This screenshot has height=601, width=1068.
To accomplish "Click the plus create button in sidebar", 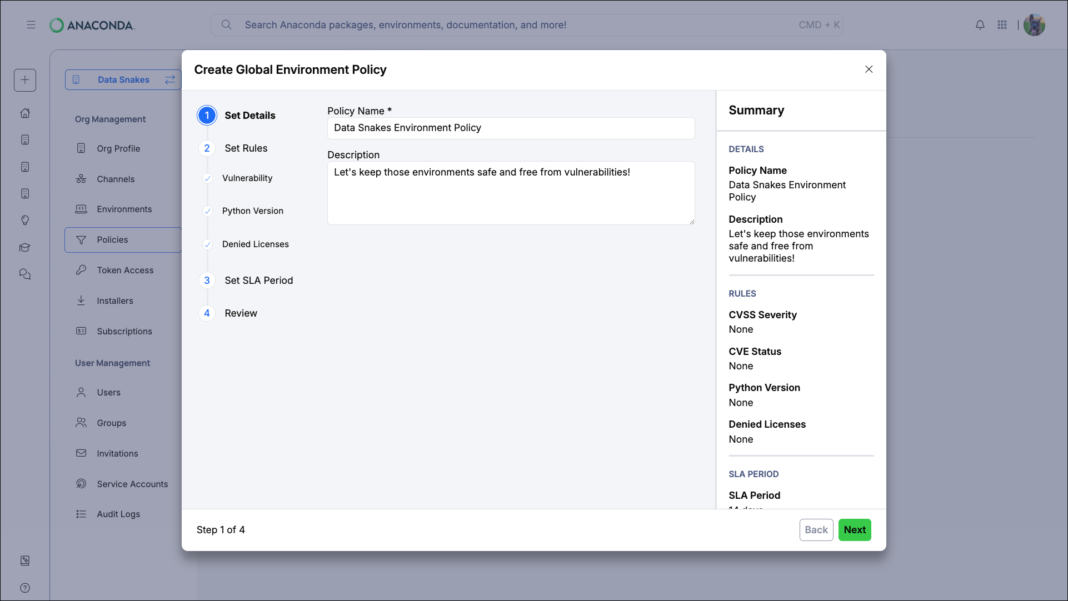I will [x=25, y=80].
